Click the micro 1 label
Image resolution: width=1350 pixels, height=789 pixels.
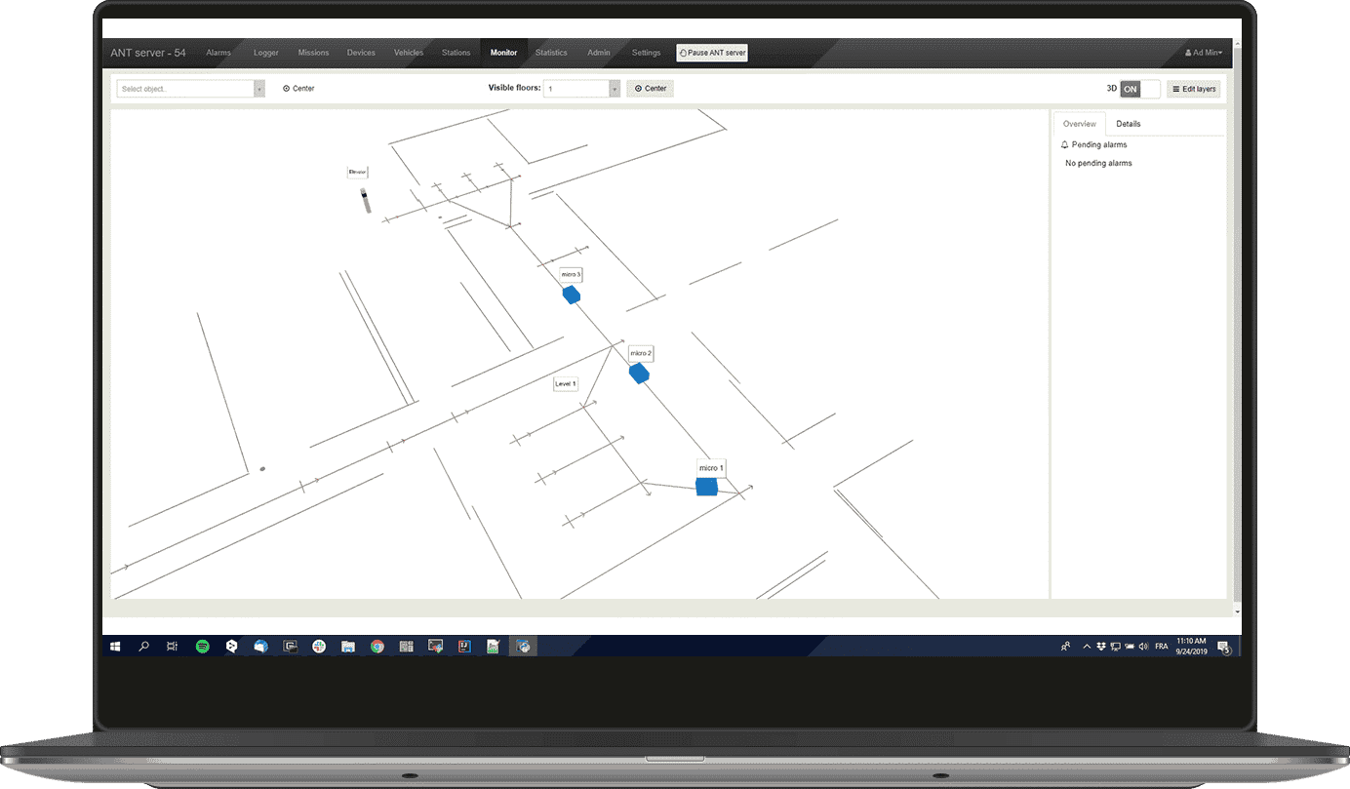coord(711,468)
